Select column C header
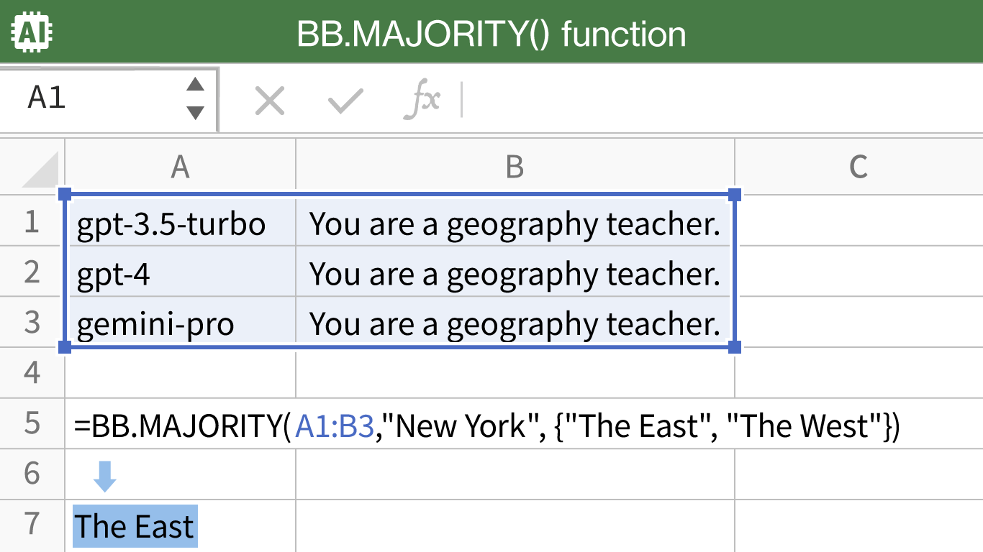The image size is (983, 552). [x=859, y=167]
